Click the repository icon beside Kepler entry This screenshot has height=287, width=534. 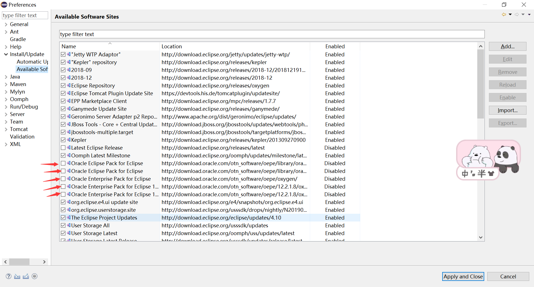tap(68, 140)
